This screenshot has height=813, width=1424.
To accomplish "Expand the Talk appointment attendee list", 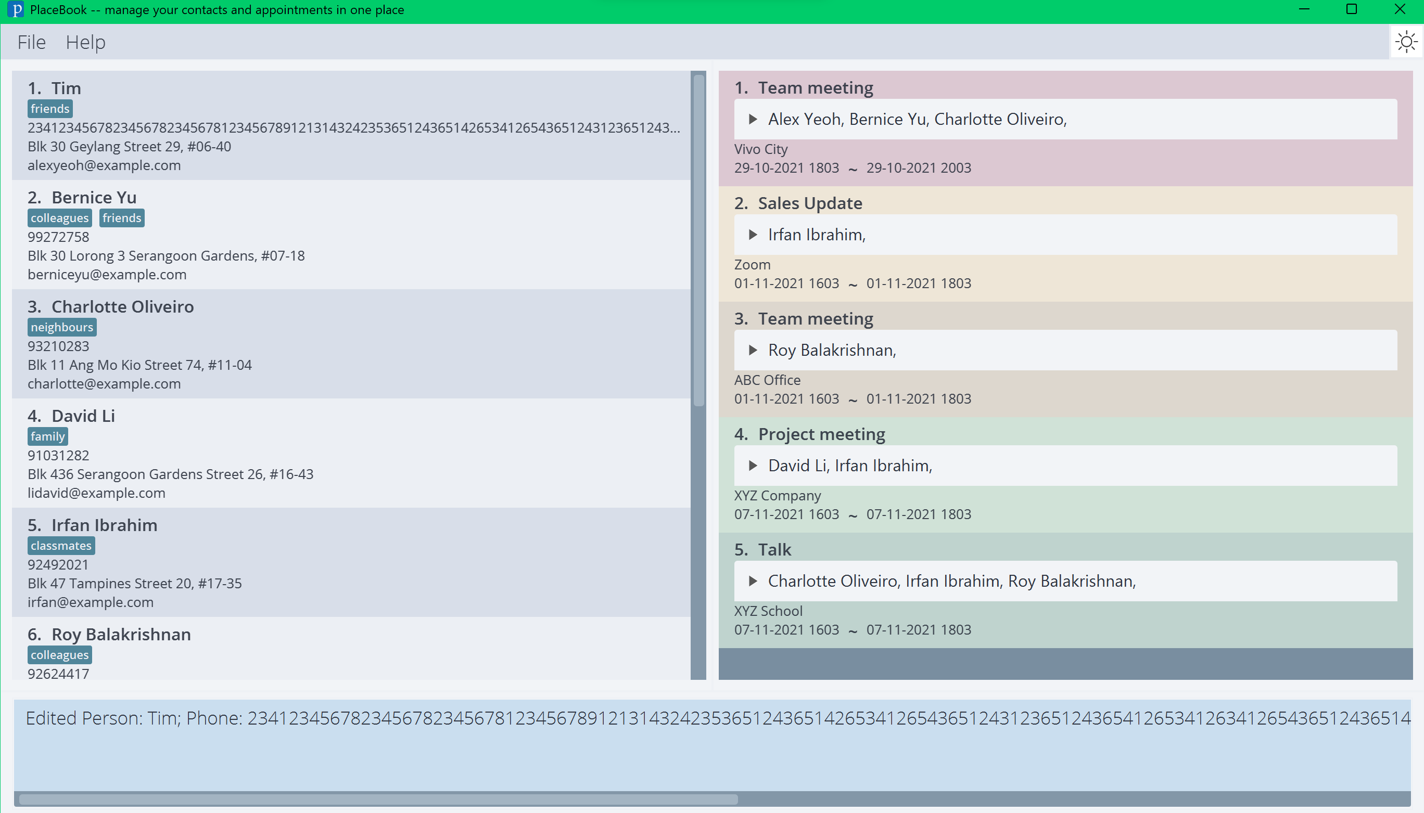I will click(753, 582).
